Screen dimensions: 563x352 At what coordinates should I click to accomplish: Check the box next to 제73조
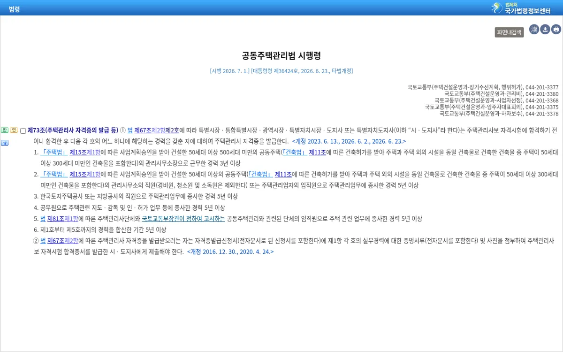[x=23, y=130]
